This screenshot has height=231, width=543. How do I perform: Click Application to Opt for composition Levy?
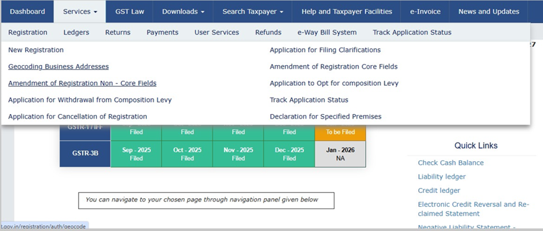coord(334,84)
